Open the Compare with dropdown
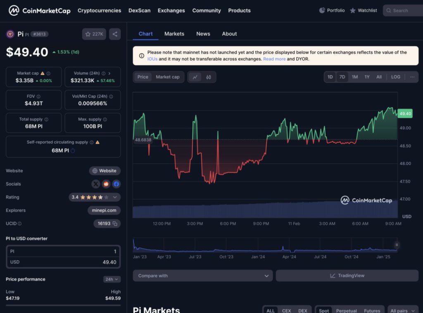Screen dimensions: 423x313 coord(202,275)
